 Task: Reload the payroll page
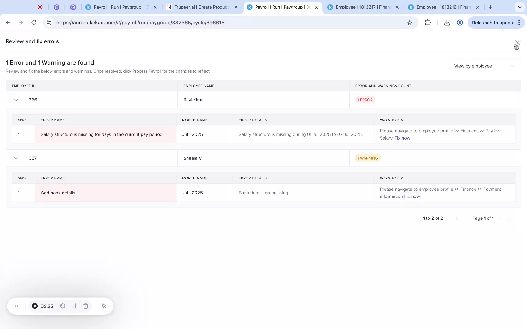[34, 22]
